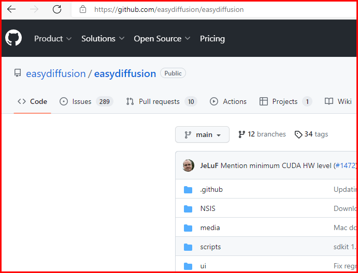Screen dimensions: 358x273
Task: Open the easydiffusion owner link
Action: point(56,73)
